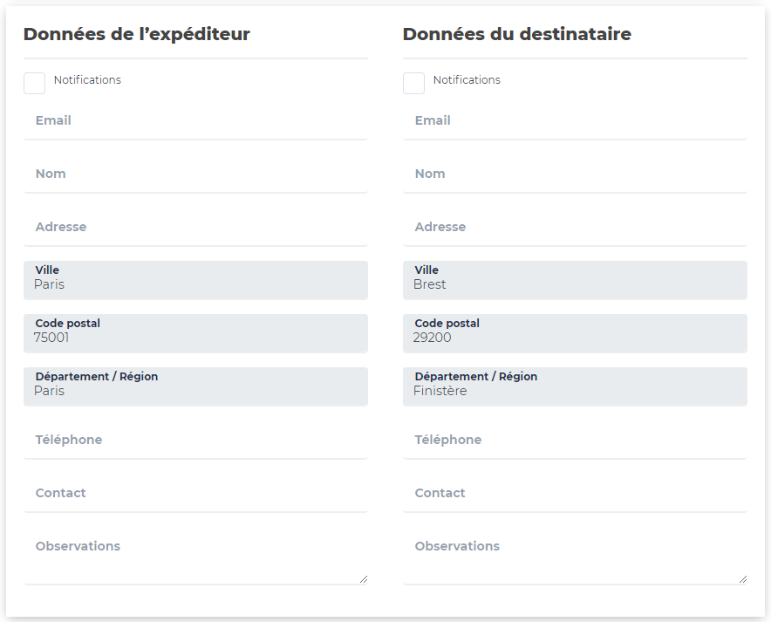771x622 pixels.
Task: Focus the sender Nom field
Action: tap(195, 174)
